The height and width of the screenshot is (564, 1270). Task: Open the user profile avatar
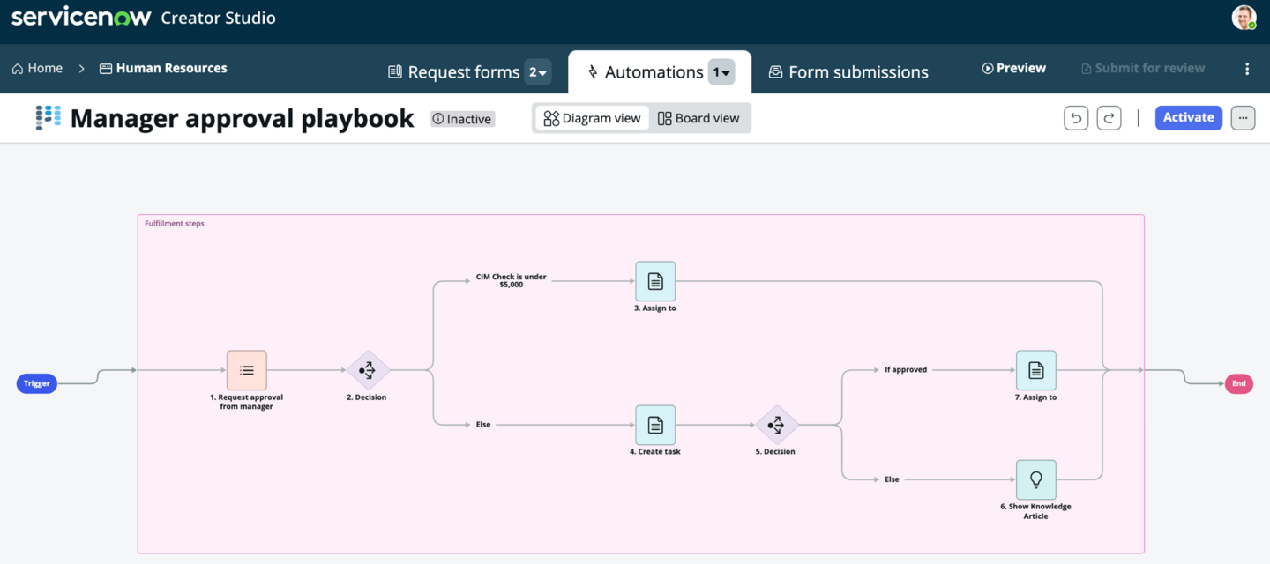pyautogui.click(x=1244, y=18)
